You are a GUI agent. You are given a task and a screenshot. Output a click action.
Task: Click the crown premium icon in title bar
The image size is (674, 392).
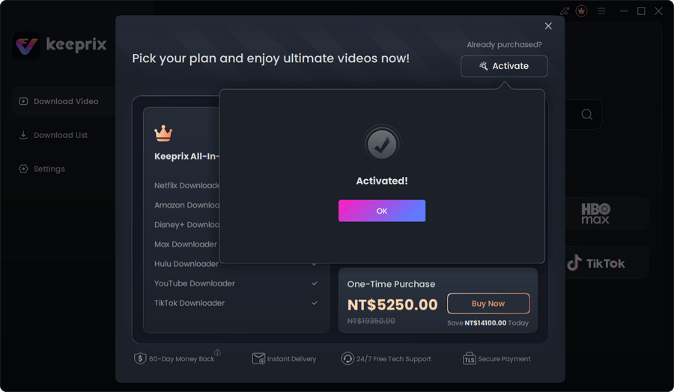582,11
